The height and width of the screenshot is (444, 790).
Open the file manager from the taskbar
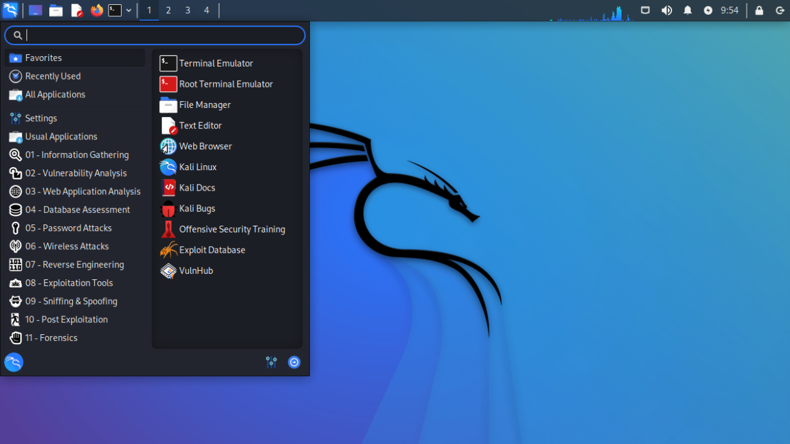56,10
